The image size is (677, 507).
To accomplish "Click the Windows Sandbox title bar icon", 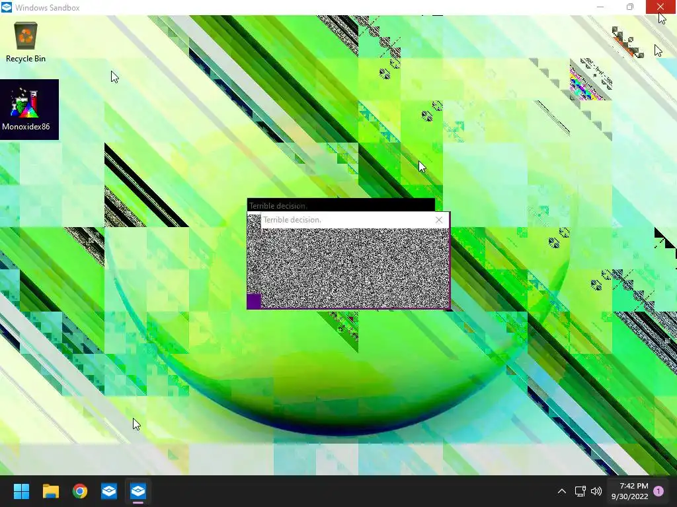I will 7,7.
